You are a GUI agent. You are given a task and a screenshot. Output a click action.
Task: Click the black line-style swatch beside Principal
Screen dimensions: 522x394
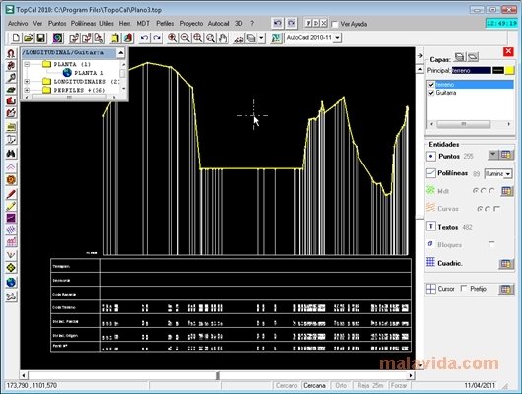coord(498,71)
